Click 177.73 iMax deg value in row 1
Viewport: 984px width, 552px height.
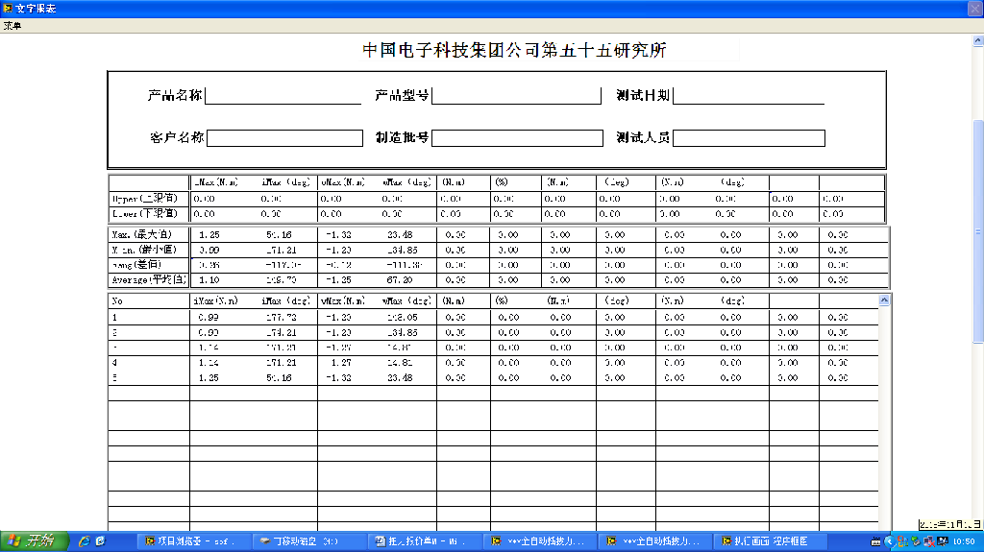(x=282, y=318)
